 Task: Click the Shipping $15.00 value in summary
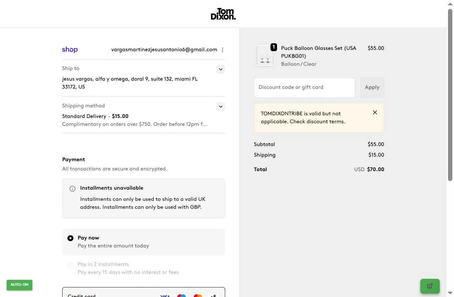tap(376, 155)
